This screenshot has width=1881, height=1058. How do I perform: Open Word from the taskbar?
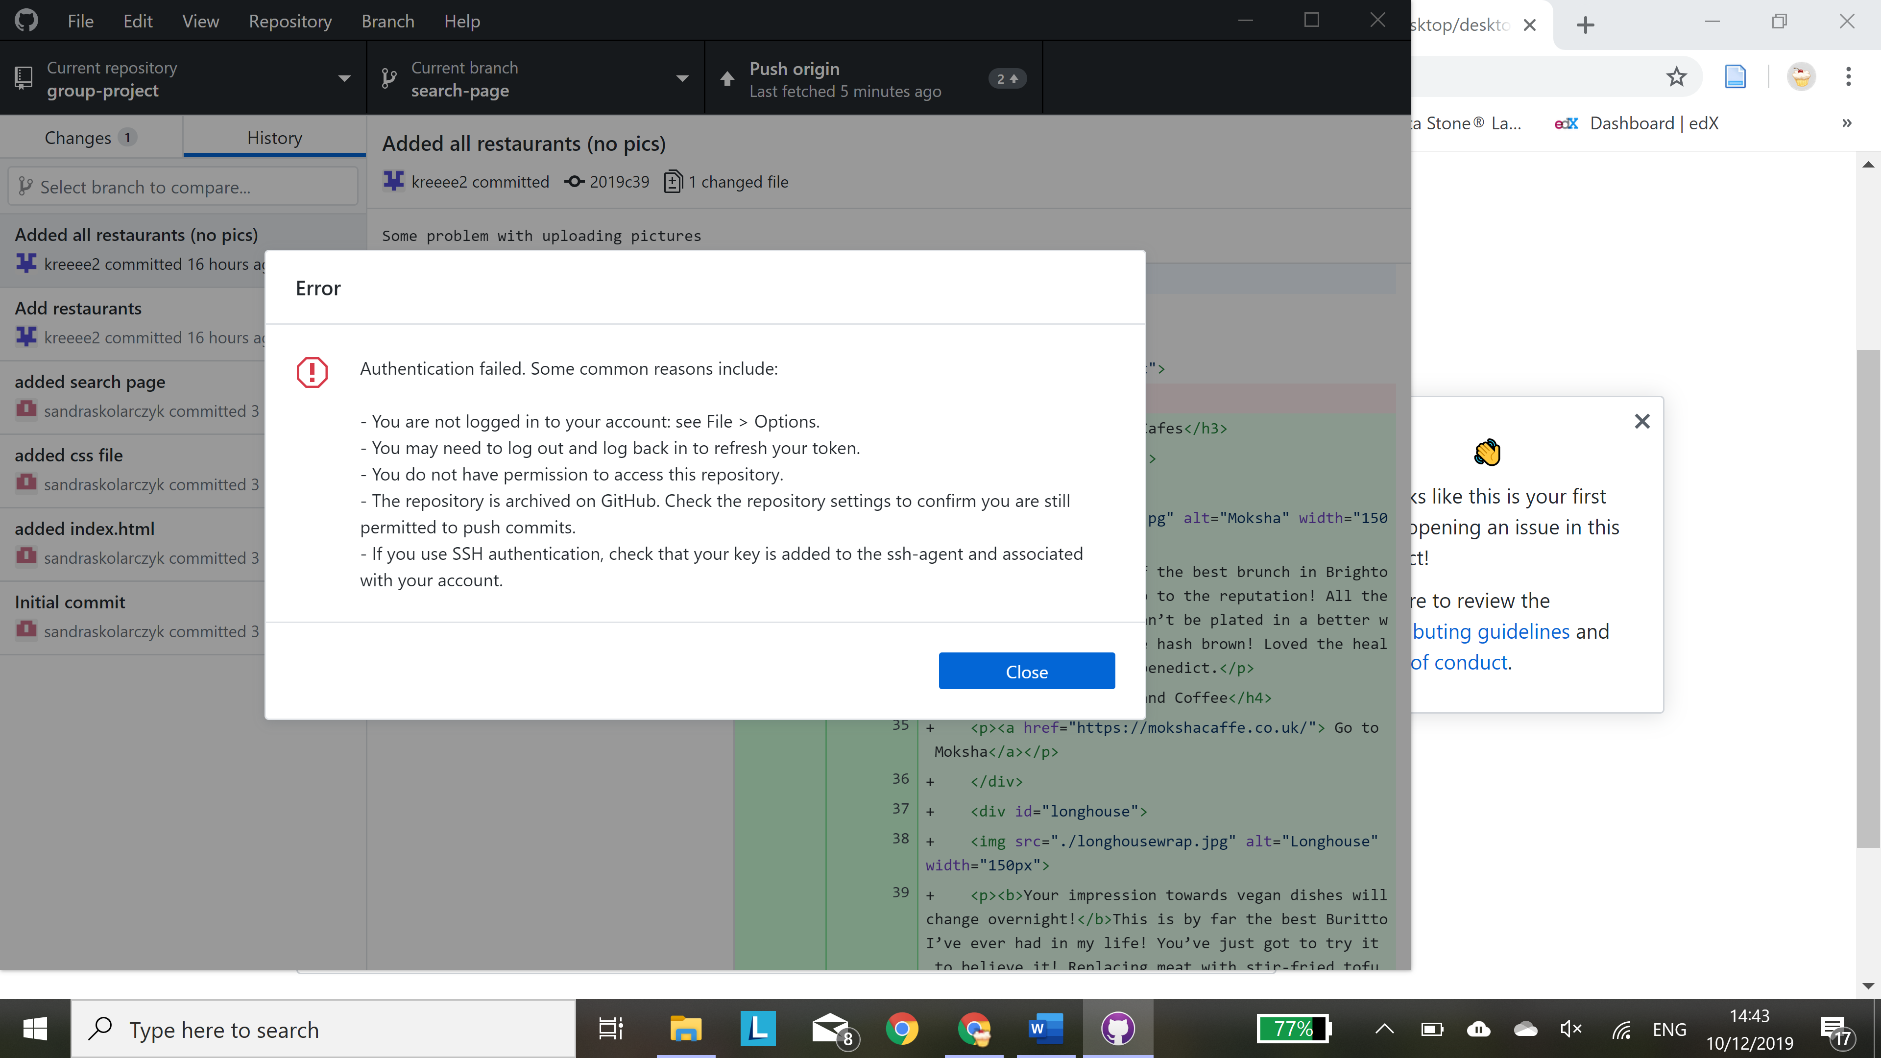click(x=1045, y=1029)
